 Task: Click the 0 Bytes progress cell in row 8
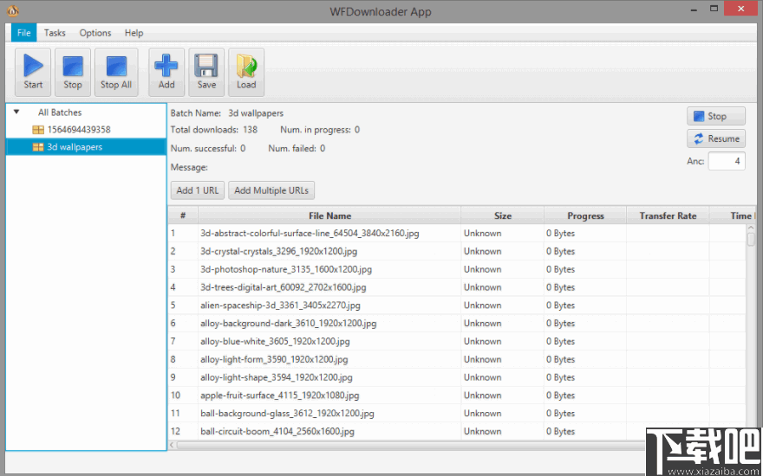[585, 359]
